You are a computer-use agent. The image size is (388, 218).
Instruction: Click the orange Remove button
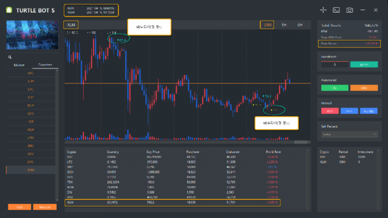[x=45, y=207]
